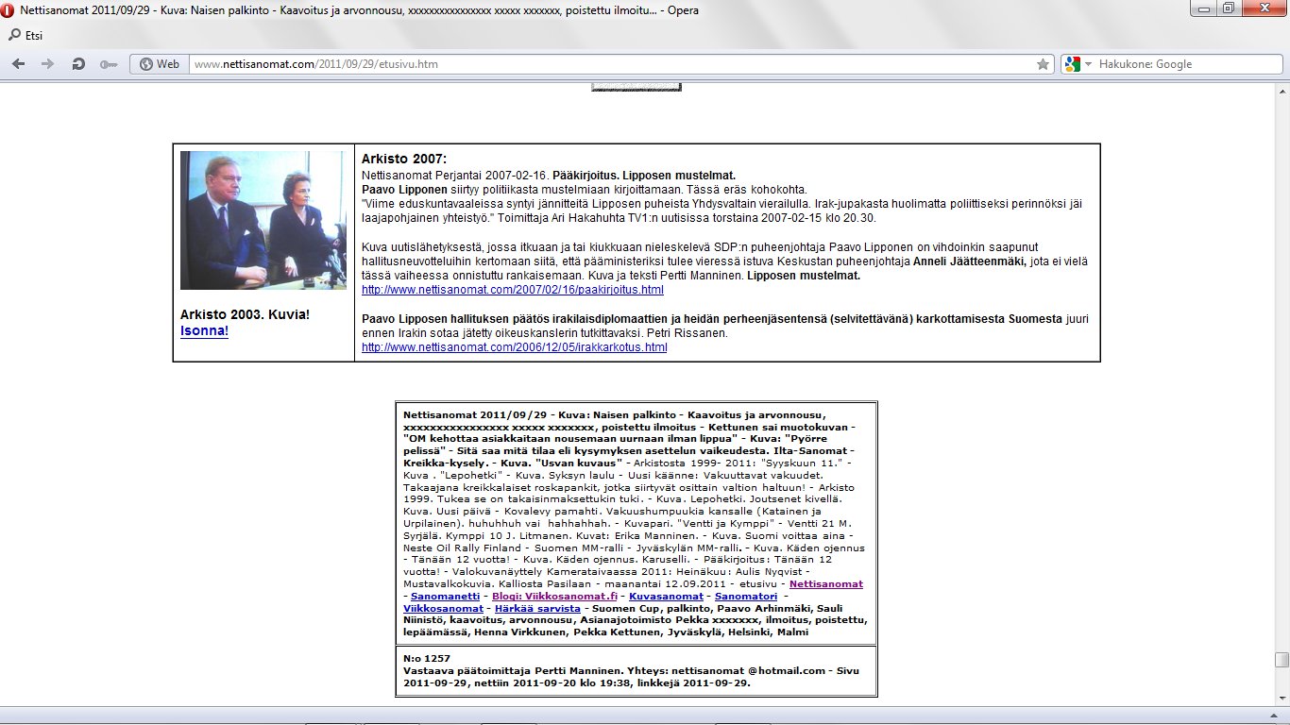Screen dimensions: 1290x725
Task: Click the Lipponen and Jäätteenmäki photo
Action: (x=263, y=220)
